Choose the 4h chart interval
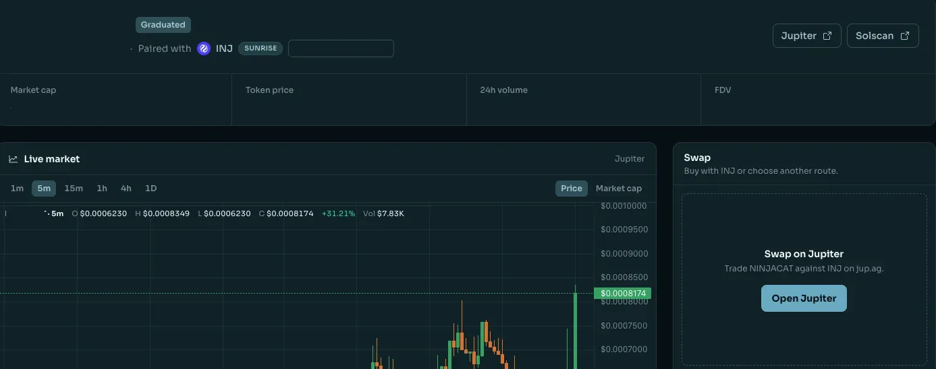Viewport: 936px width, 369px height. [126, 189]
